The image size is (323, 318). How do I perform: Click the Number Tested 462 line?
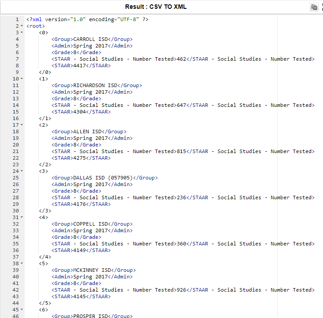tap(183, 59)
